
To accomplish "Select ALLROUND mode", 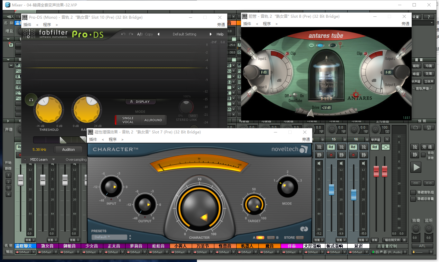I will (153, 120).
